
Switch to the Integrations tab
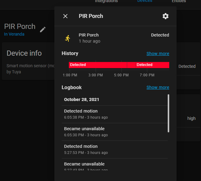click(106, 1)
